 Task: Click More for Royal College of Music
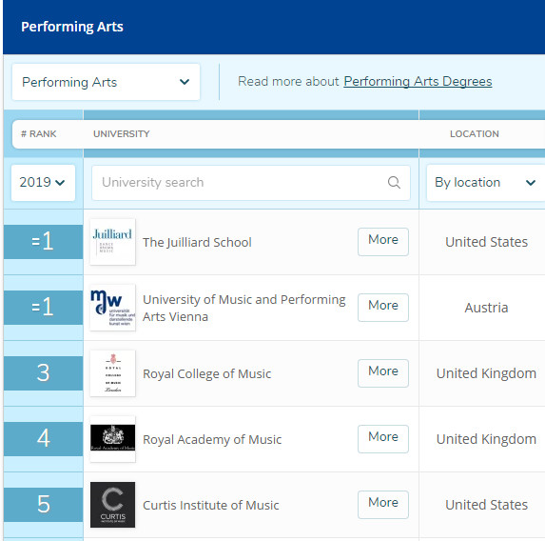coord(383,373)
